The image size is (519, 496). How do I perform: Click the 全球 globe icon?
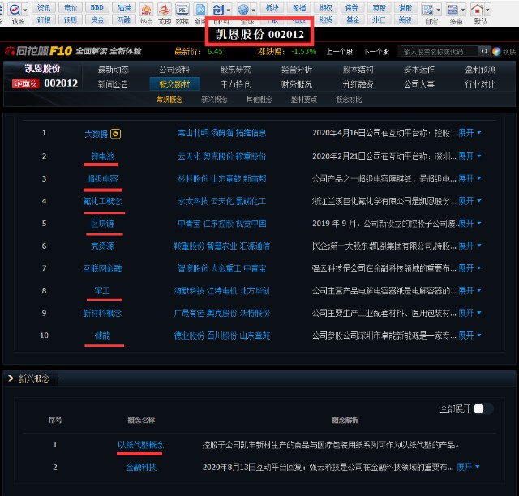[x=243, y=10]
